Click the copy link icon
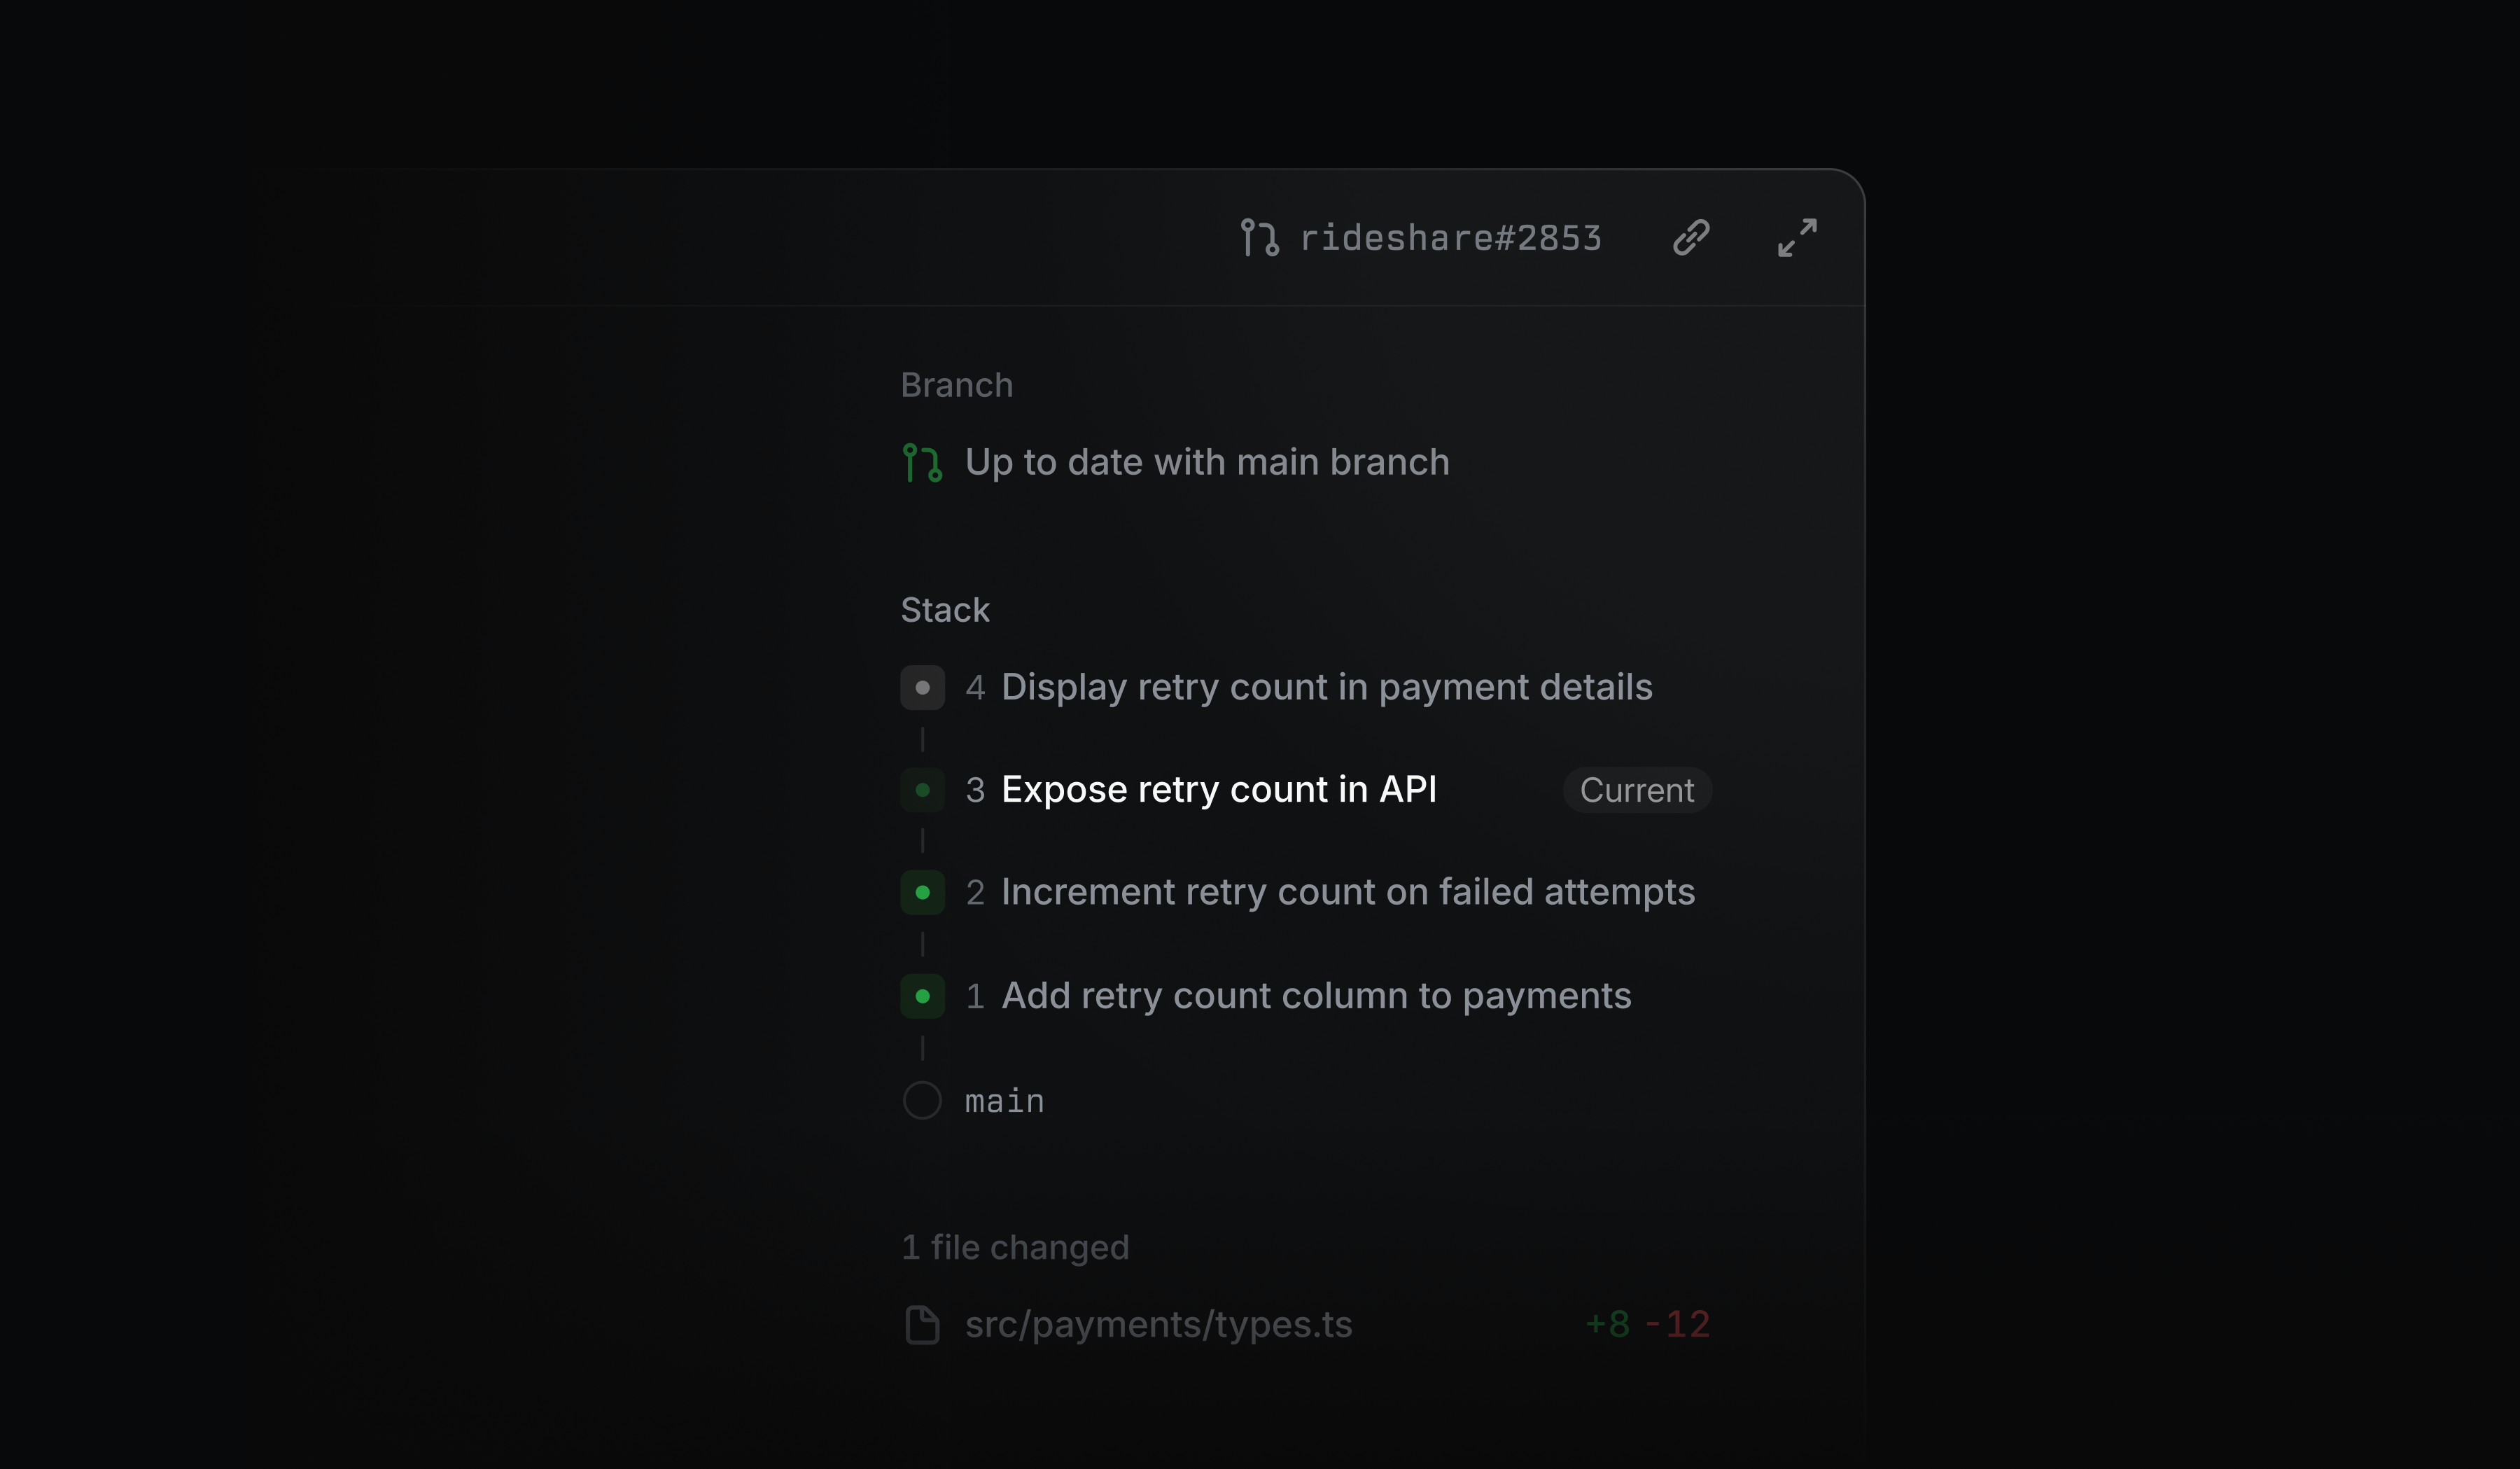2520x1469 pixels. (1691, 238)
